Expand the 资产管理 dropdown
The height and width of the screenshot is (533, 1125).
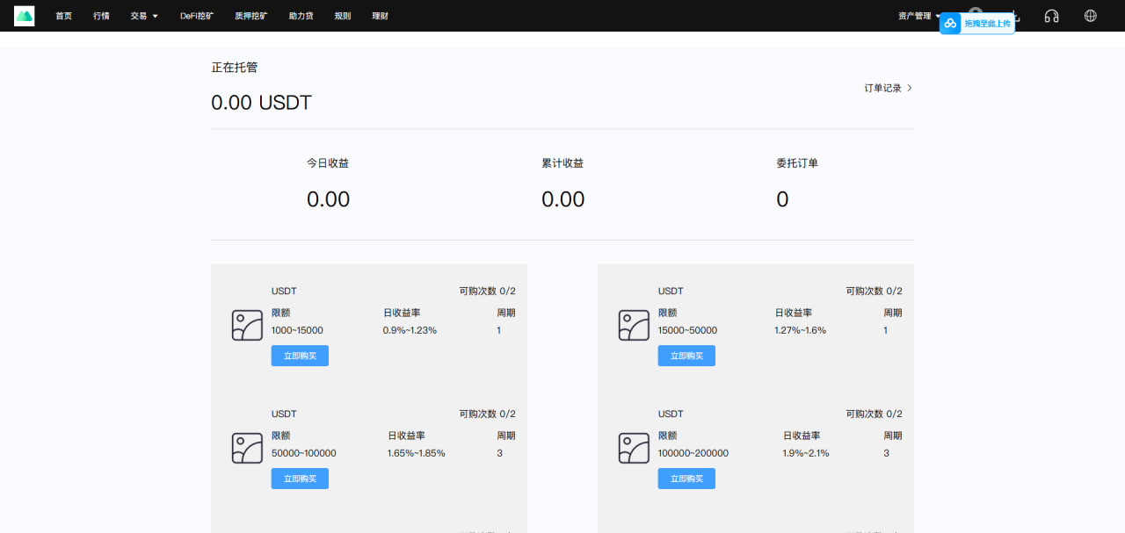point(919,16)
